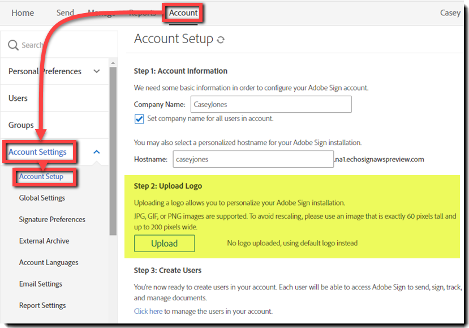The height and width of the screenshot is (328, 469).
Task: Go to Signature Preferences
Action: pyautogui.click(x=52, y=219)
